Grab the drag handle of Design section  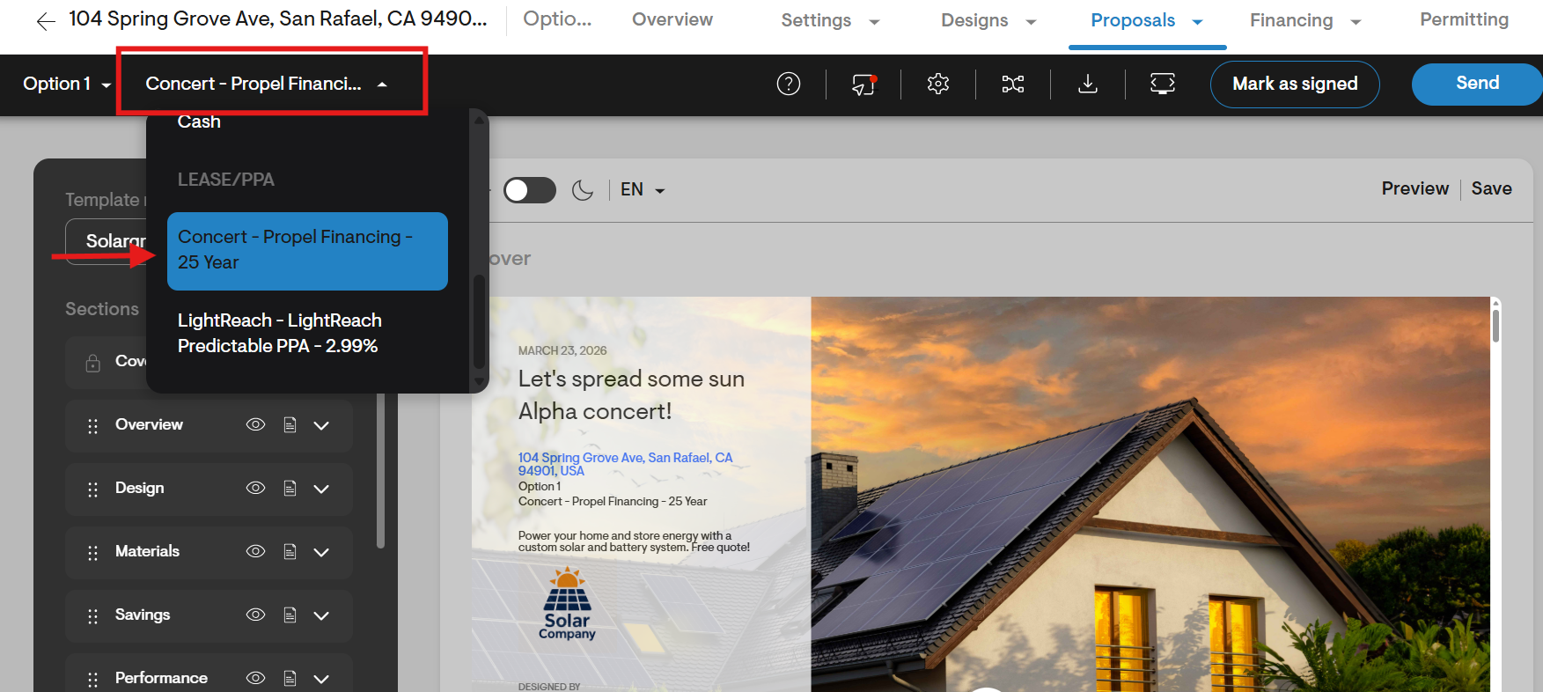click(x=92, y=490)
